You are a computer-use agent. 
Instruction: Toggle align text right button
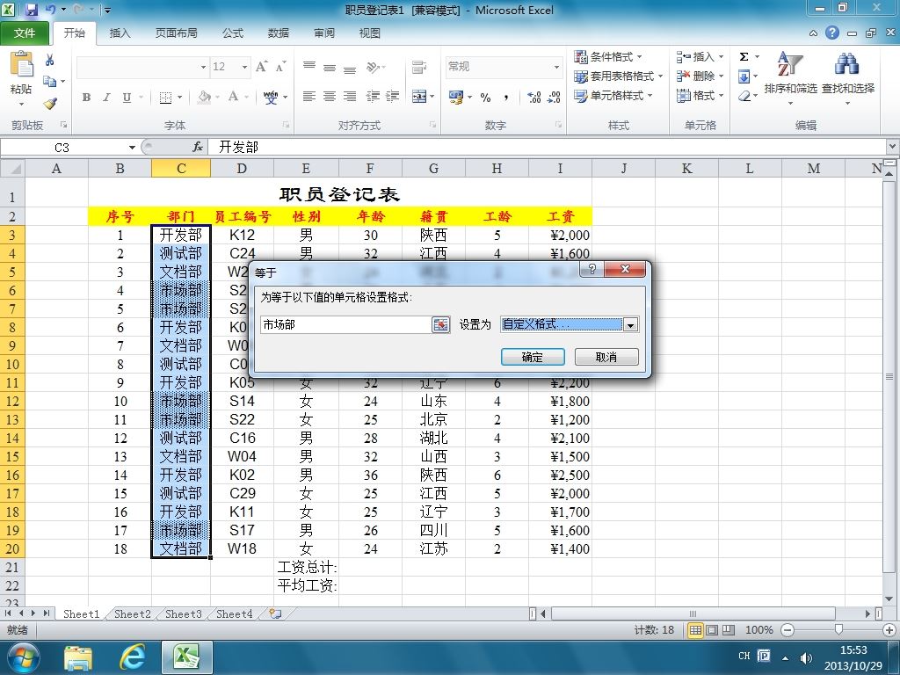click(x=350, y=97)
